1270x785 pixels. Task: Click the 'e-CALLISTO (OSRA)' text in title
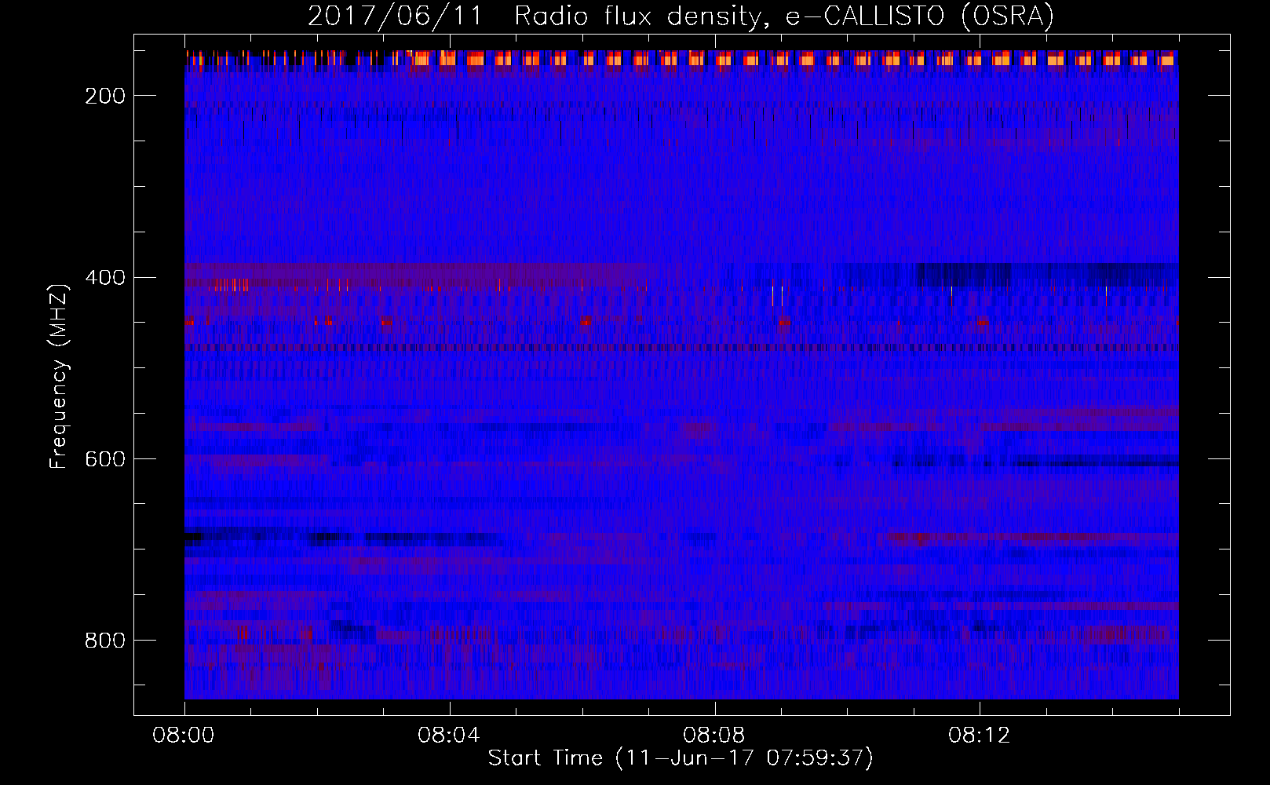pyautogui.click(x=920, y=16)
